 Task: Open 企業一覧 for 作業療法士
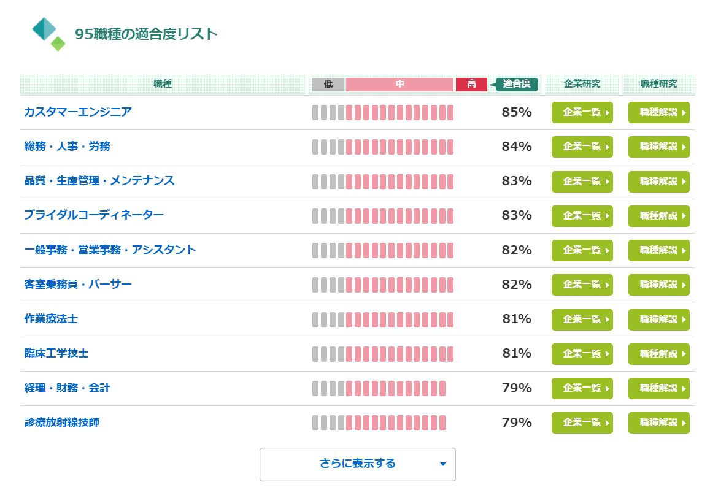point(582,319)
